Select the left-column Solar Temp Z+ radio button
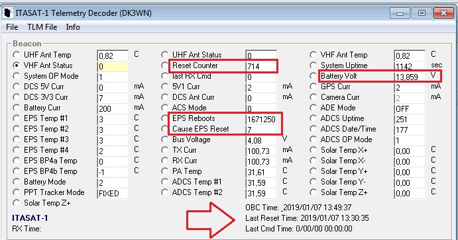The width and height of the screenshot is (458, 240). pos(17,203)
